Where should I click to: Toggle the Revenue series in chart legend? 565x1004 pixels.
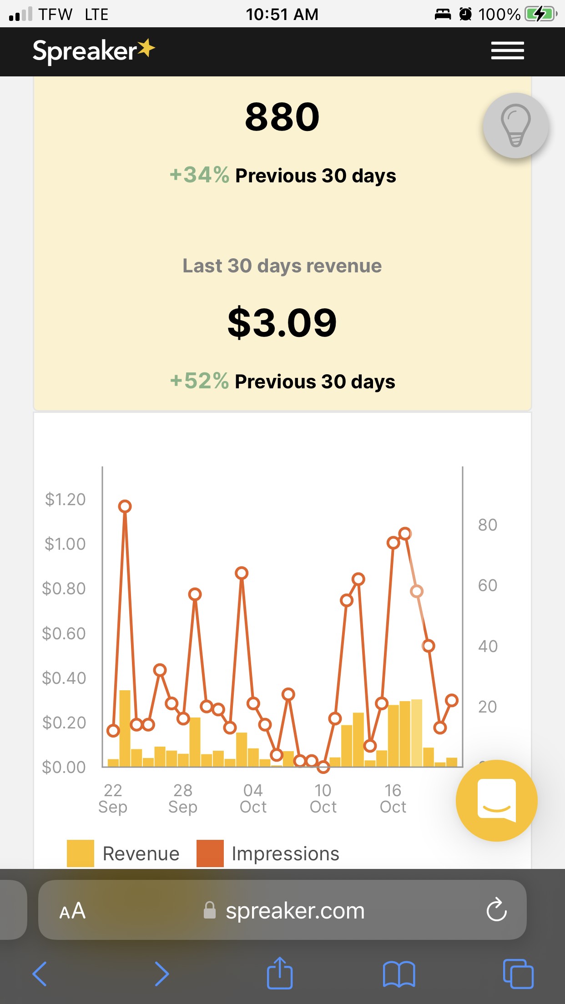click(x=141, y=853)
